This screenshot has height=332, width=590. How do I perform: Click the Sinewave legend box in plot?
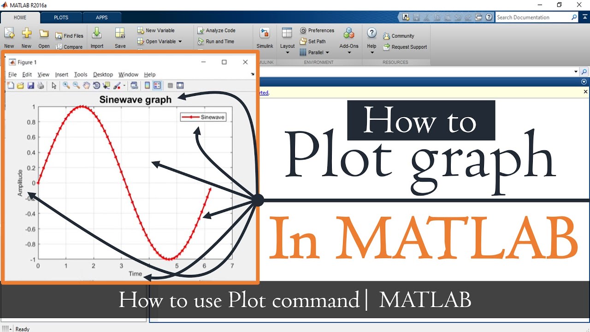(203, 117)
